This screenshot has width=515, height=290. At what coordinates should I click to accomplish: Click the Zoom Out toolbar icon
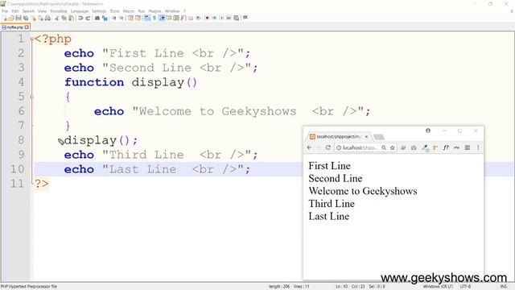pyautogui.click(x=122, y=18)
